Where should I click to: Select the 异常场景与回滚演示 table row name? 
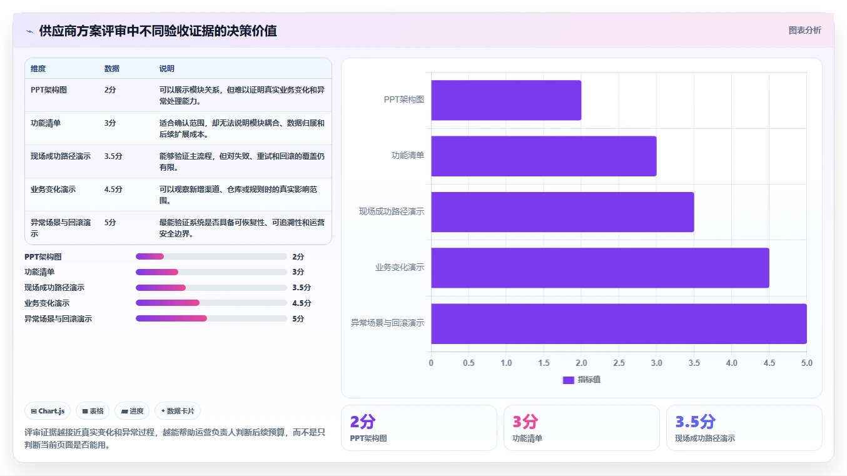[61, 228]
